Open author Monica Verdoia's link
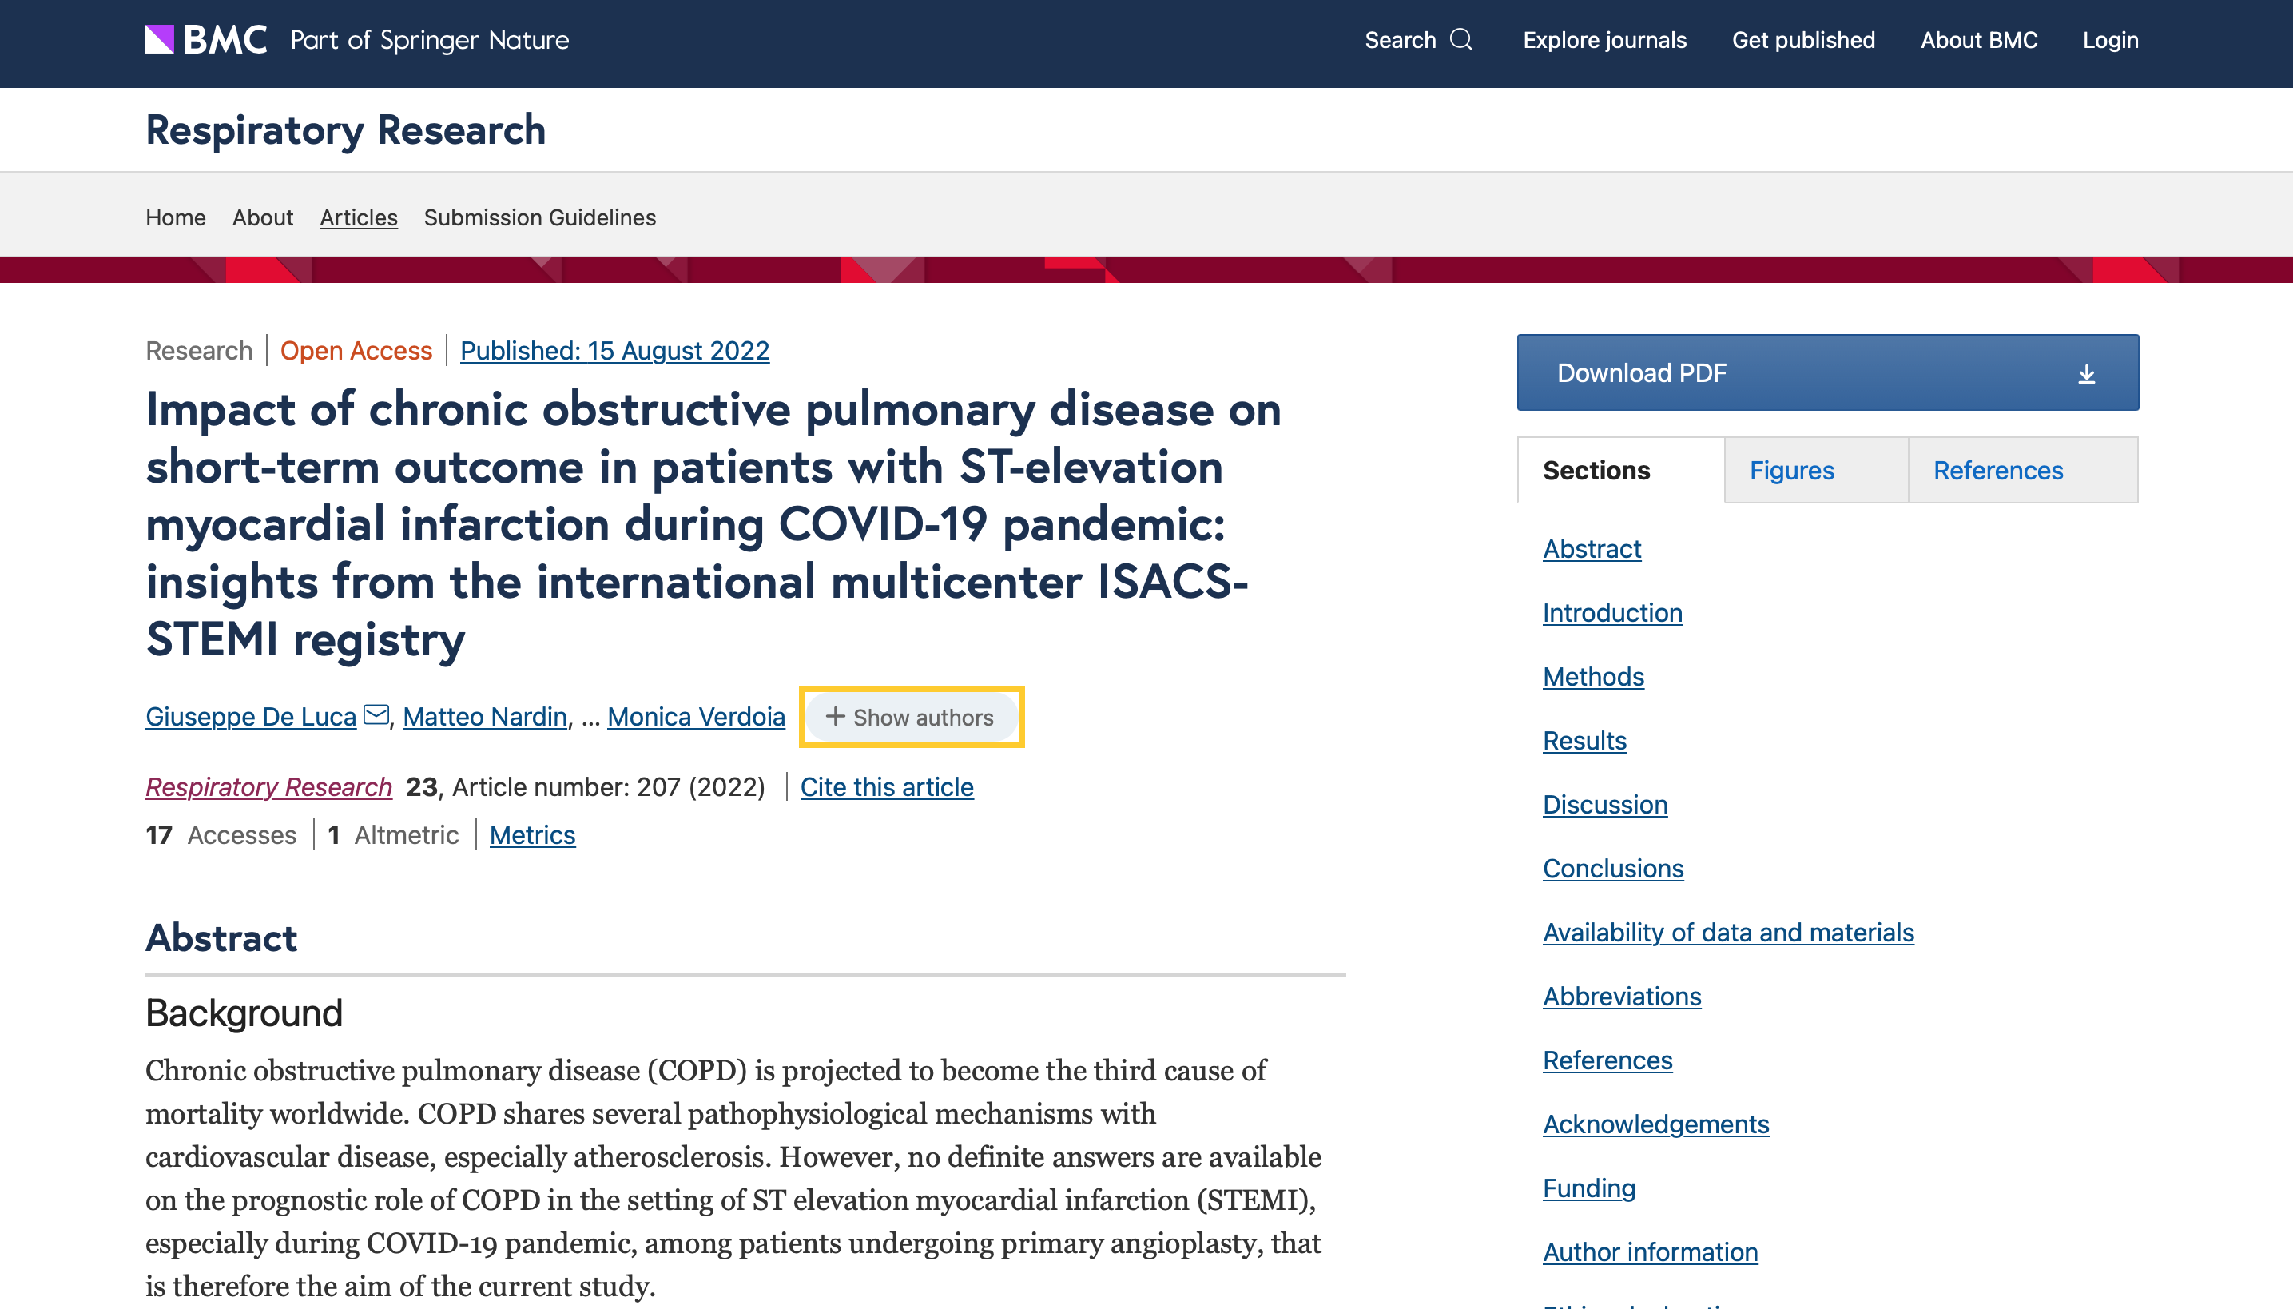The width and height of the screenshot is (2293, 1309). [x=696, y=717]
